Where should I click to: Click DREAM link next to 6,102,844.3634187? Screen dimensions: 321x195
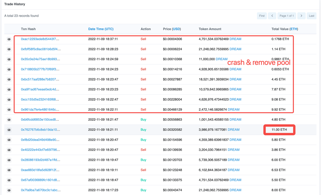pyautogui.click(x=233, y=170)
